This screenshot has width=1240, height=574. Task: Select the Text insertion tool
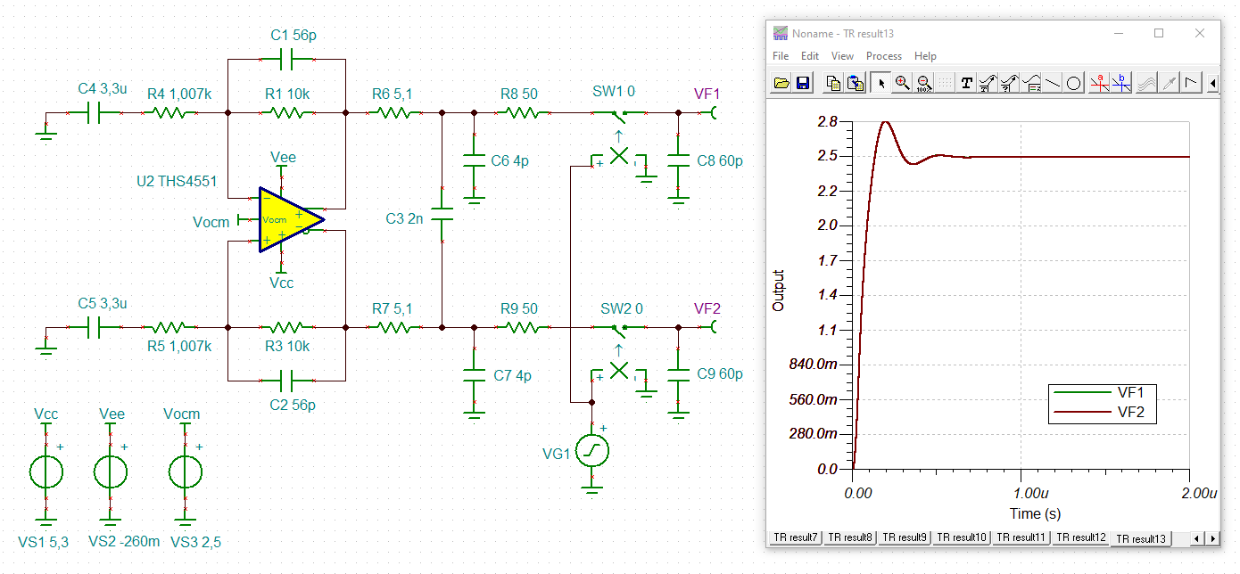pos(966,83)
